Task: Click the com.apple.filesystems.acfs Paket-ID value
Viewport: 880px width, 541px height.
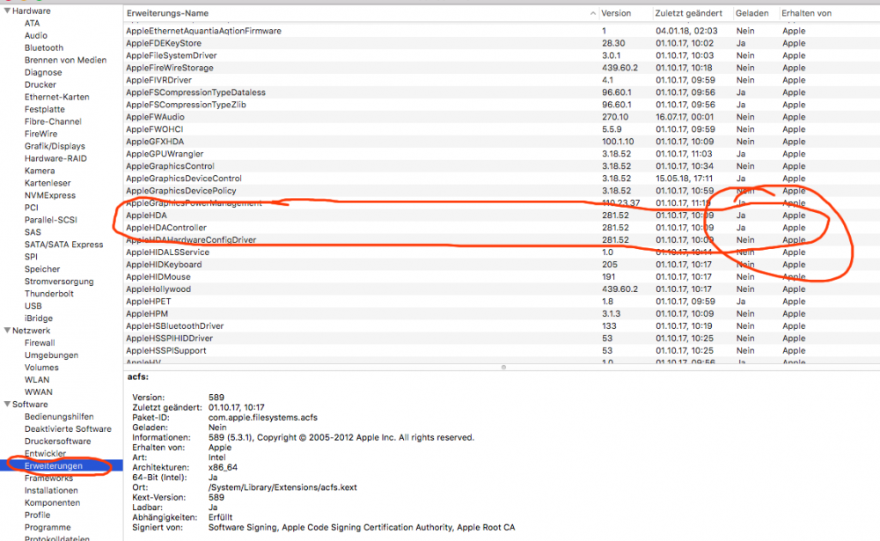Action: 262,418
